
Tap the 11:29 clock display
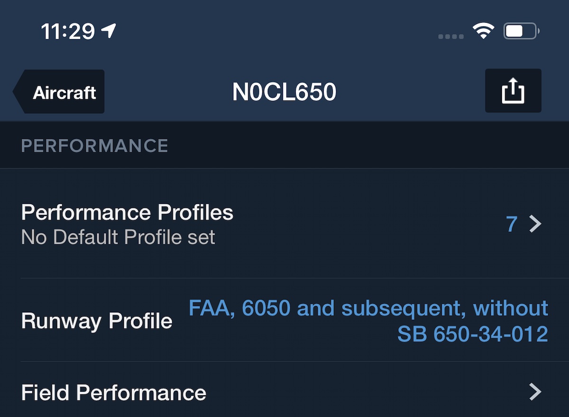point(67,32)
